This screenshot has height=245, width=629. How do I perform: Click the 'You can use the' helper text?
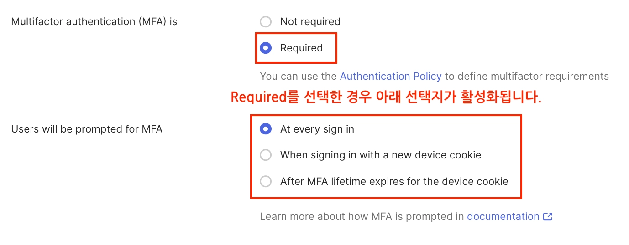pyautogui.click(x=299, y=76)
